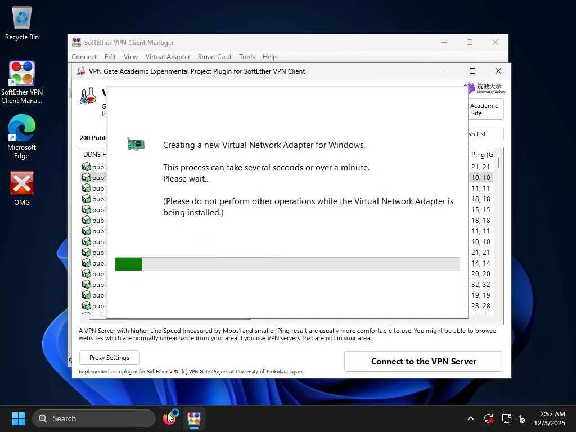Click the Windows Start button
Image resolution: width=576 pixels, height=432 pixels.
18,418
